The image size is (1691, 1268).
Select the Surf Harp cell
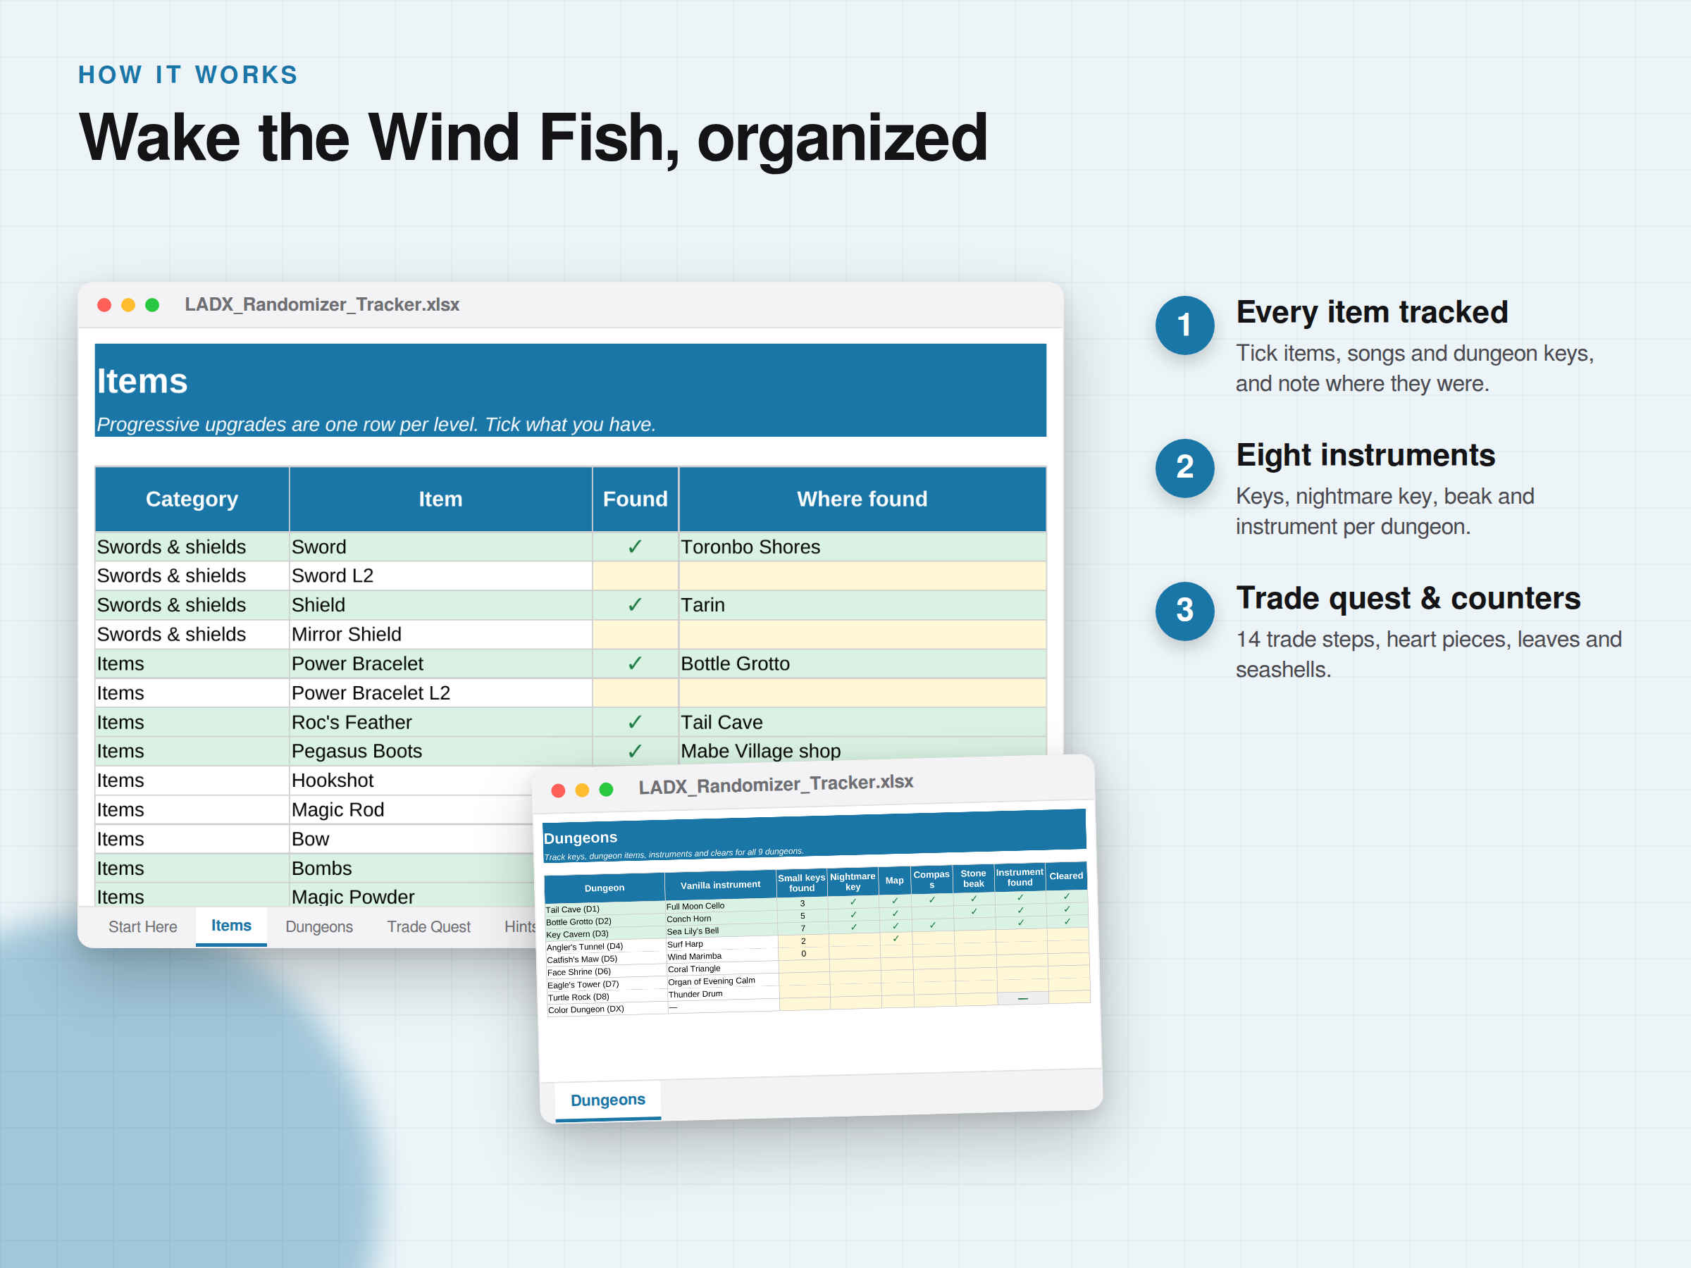point(721,944)
